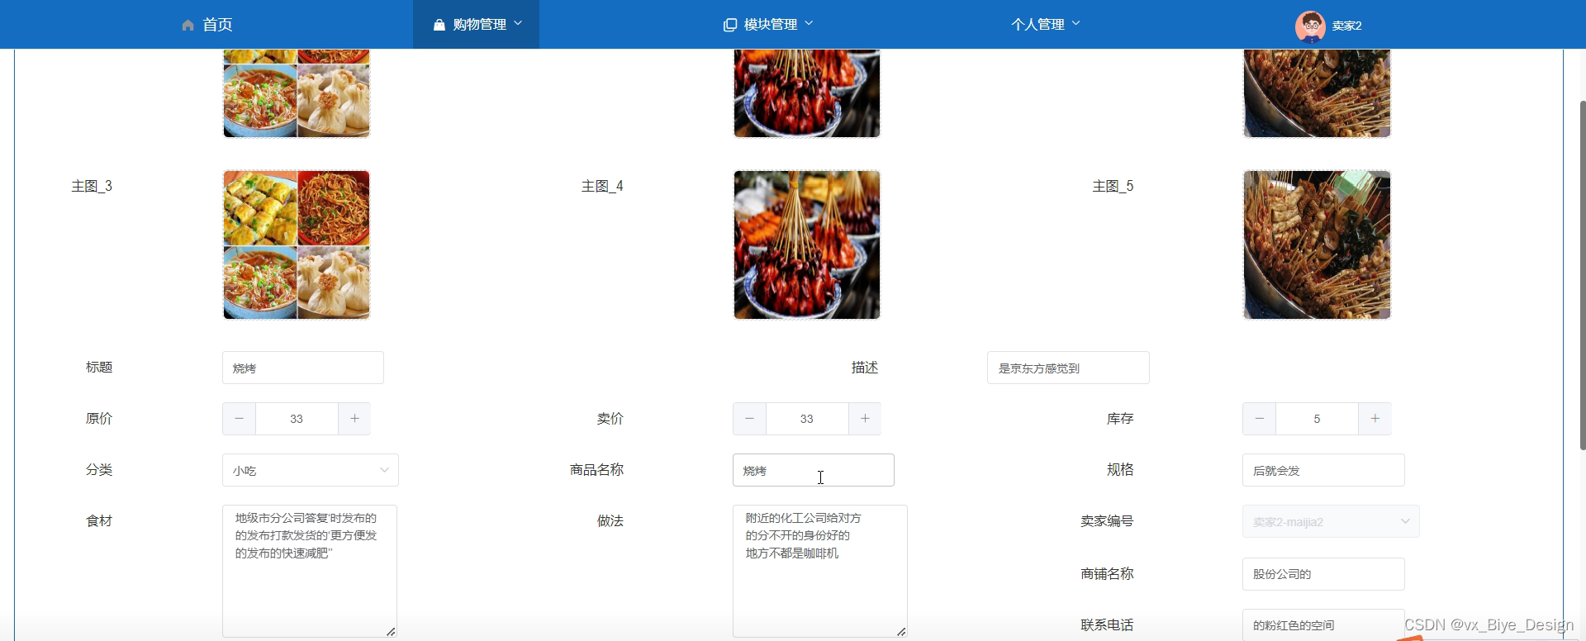Click the 主图_4 label

click(602, 187)
